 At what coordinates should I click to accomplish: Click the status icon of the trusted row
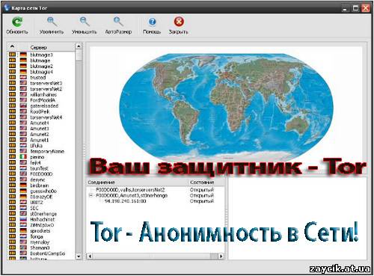12,78
